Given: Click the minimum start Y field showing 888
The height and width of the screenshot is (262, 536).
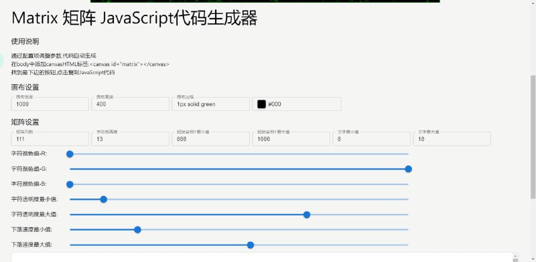Looking at the screenshot, I should [x=210, y=139].
